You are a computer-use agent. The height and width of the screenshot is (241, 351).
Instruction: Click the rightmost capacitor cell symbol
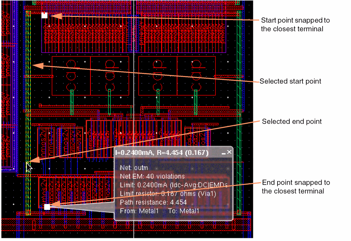pos(196,76)
